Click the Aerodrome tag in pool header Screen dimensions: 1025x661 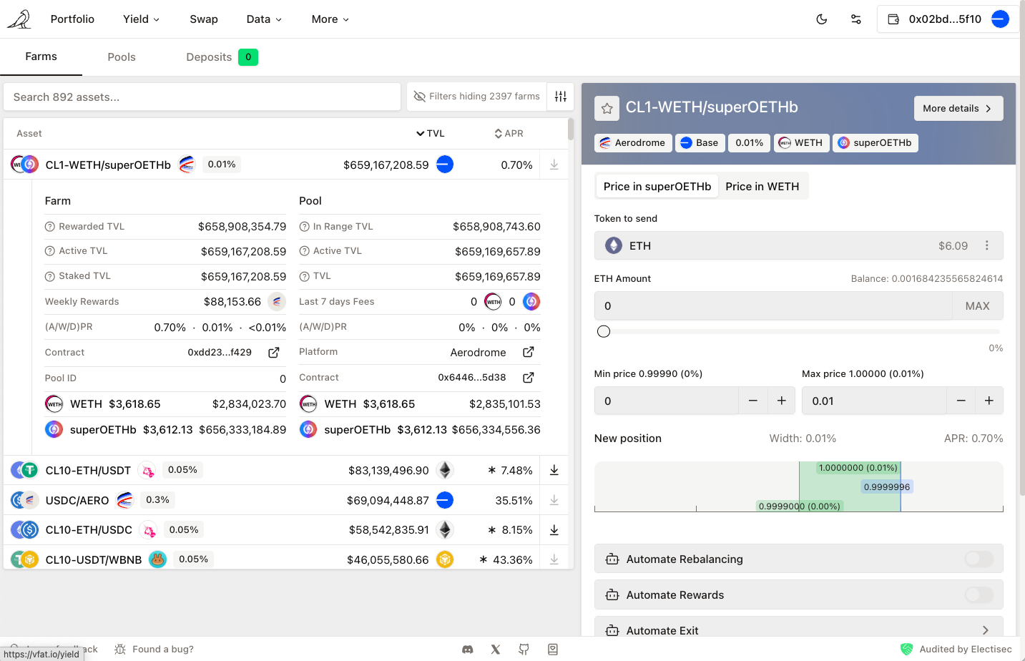click(633, 143)
